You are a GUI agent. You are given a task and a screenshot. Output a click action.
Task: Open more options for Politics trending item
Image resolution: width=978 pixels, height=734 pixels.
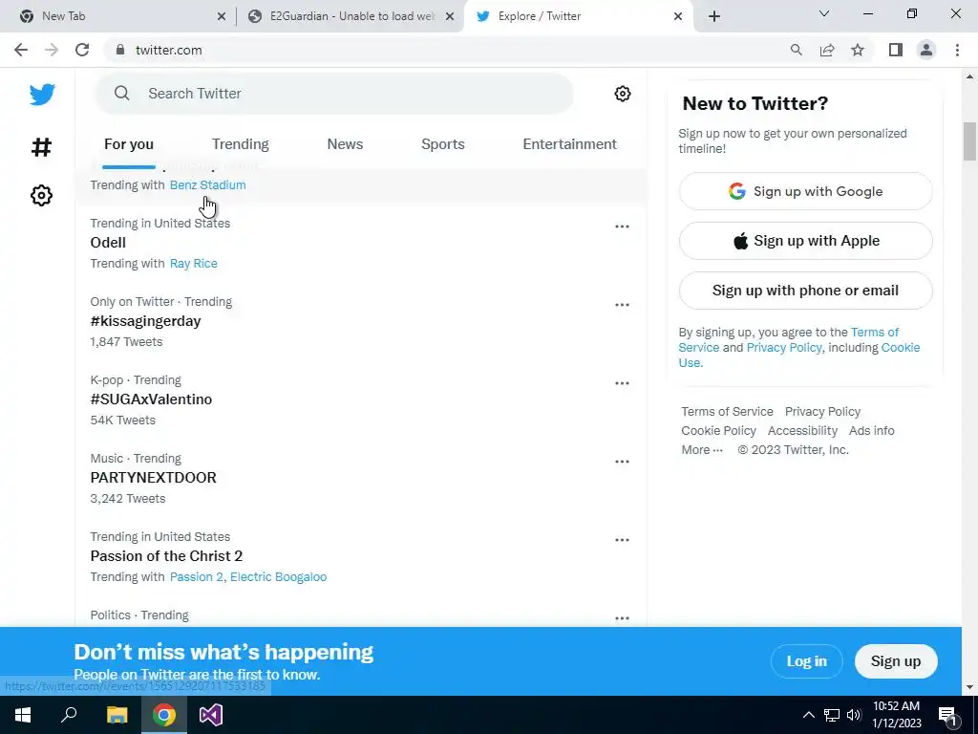622,618
